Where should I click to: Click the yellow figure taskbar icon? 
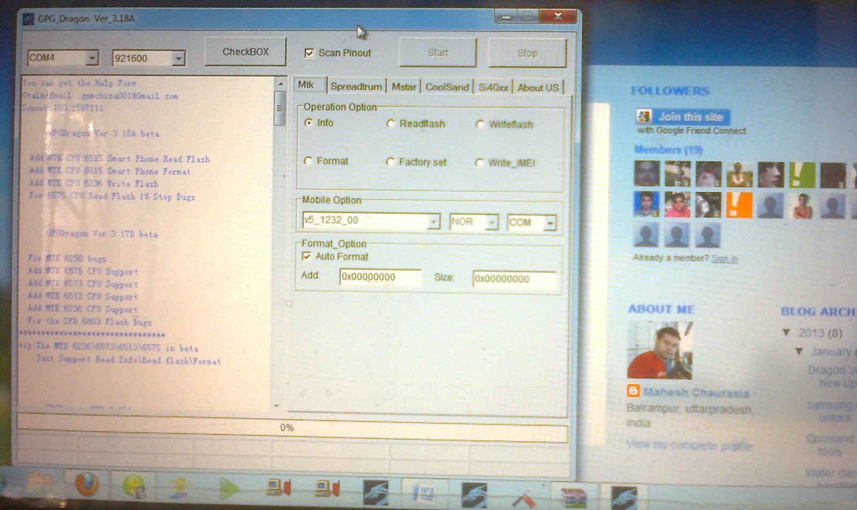[x=181, y=488]
